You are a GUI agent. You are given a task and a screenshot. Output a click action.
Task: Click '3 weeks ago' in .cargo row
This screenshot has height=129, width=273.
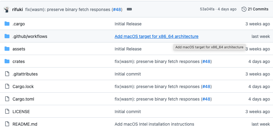coord(257,24)
